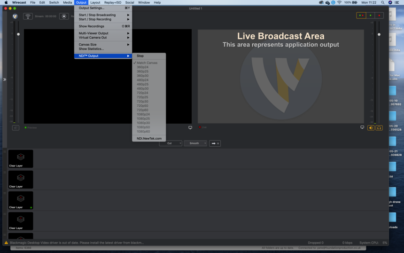Select the preview-only layout button
The image size is (404, 253).
370,16
